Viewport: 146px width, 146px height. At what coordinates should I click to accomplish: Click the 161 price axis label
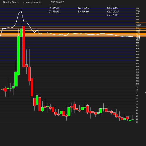tap(137, 49)
